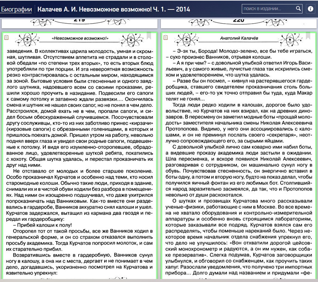
Task: Click the magnifier search icon
Action: (298, 8)
